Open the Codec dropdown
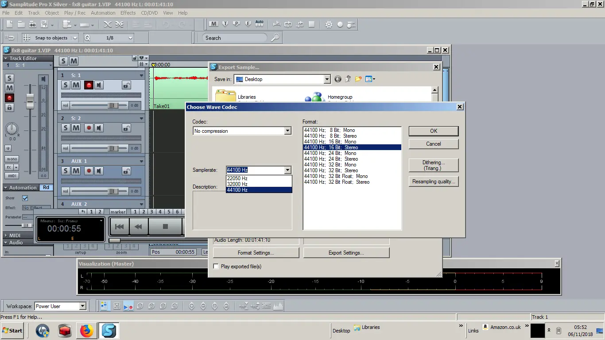 (287, 131)
